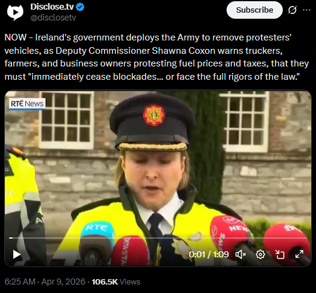Seek along the video progress bar
The height and width of the screenshot is (293, 316).
pyautogui.click(x=158, y=238)
